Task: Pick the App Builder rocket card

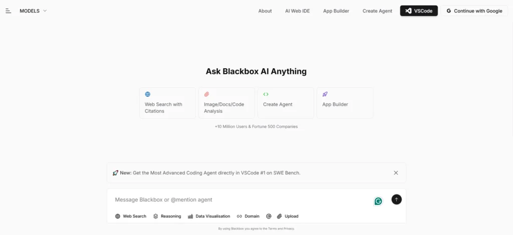Action: click(345, 103)
